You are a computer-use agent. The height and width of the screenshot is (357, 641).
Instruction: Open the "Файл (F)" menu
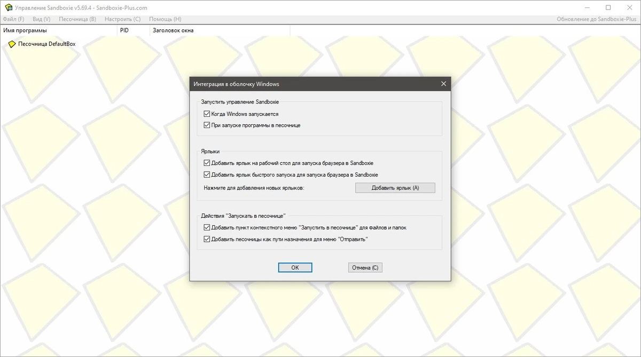13,19
